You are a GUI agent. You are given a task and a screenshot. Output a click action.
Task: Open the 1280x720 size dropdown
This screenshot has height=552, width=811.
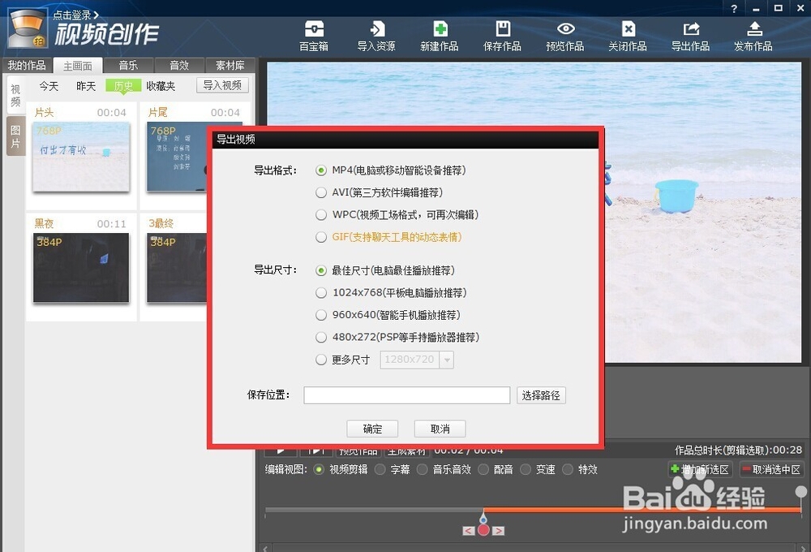(x=416, y=360)
